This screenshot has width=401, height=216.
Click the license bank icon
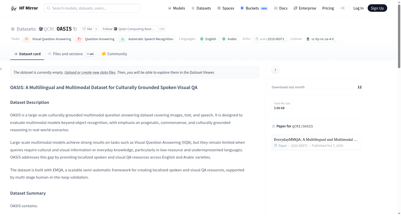[x=308, y=39]
